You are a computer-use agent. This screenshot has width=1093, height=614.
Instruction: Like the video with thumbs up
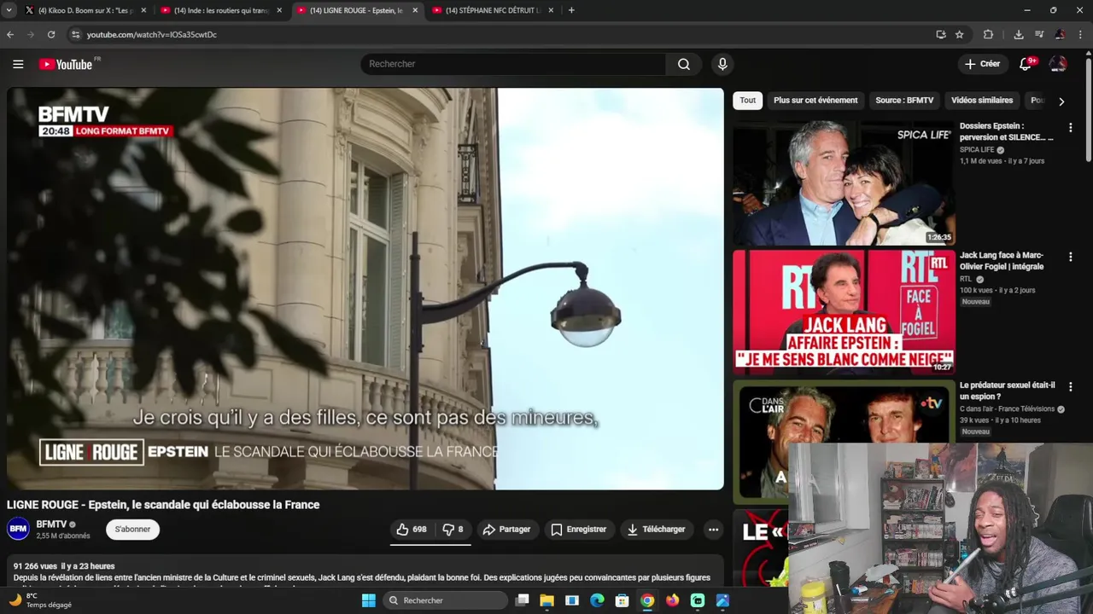(411, 530)
